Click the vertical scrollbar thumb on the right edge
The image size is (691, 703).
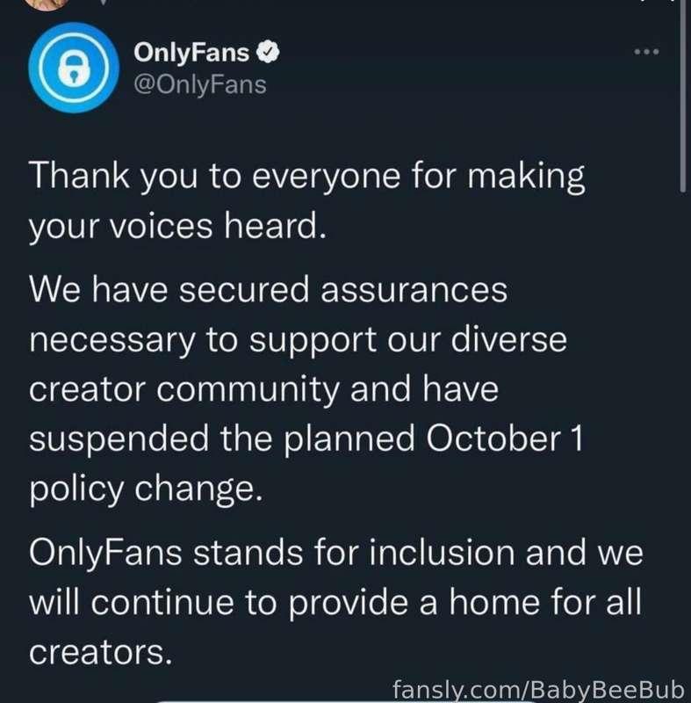coord(683,97)
